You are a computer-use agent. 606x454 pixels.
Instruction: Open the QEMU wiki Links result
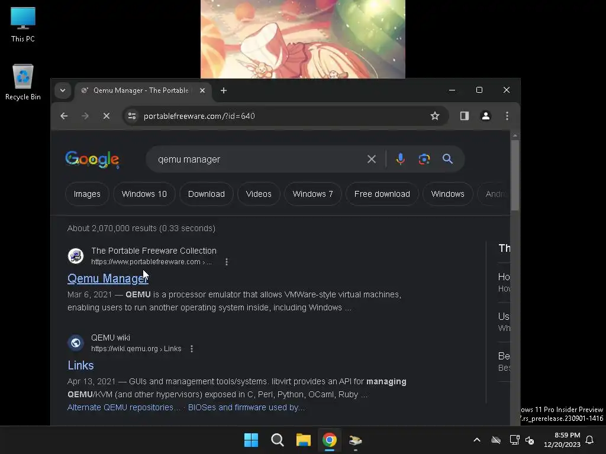point(80,365)
